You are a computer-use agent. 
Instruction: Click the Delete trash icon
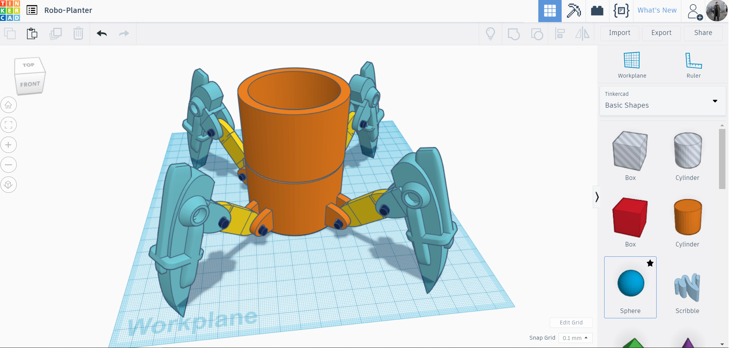[x=78, y=33]
